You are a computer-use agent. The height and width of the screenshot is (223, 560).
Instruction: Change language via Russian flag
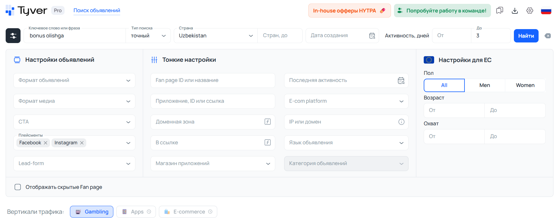tap(546, 11)
